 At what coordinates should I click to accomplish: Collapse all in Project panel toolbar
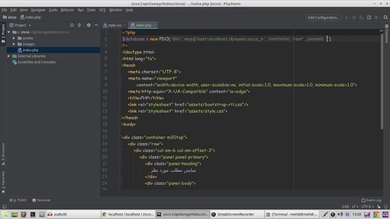[79, 25]
